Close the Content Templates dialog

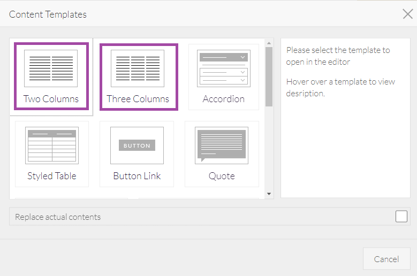click(x=407, y=14)
